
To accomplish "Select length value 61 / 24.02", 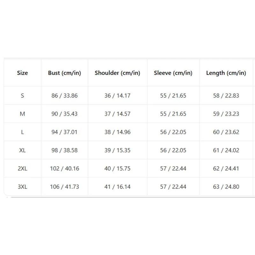I will click(226, 150).
